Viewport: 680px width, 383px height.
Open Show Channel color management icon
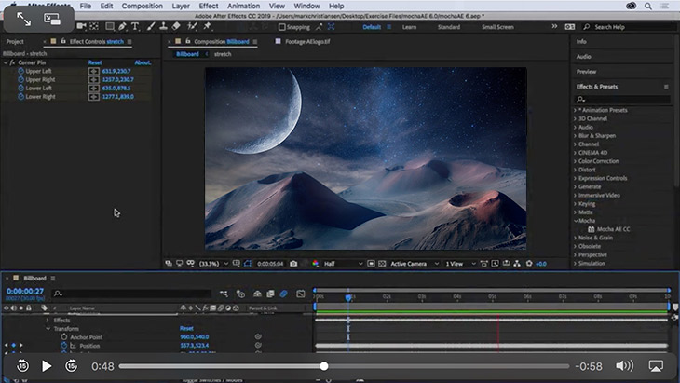click(x=315, y=264)
